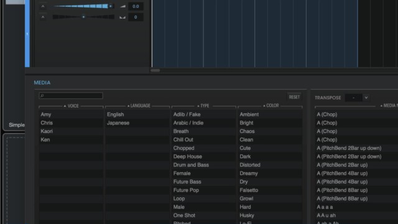Adjust the blue volume slider

click(83, 6)
